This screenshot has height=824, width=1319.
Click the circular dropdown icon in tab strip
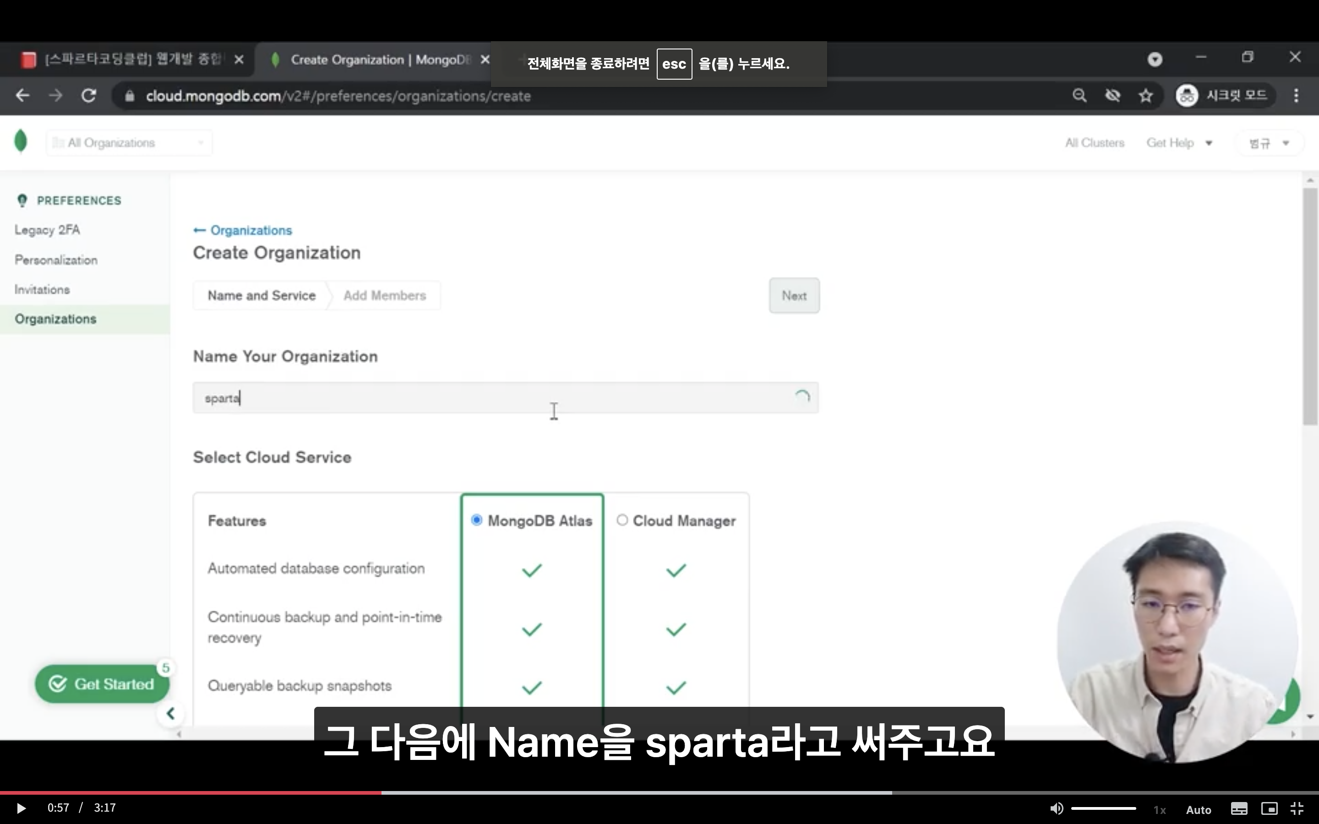(1155, 59)
